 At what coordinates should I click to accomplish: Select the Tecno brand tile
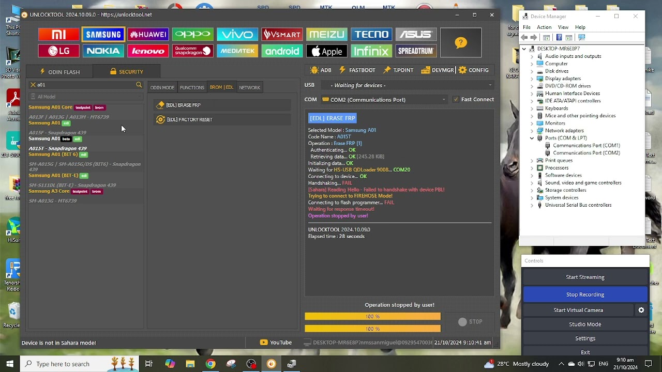click(371, 35)
